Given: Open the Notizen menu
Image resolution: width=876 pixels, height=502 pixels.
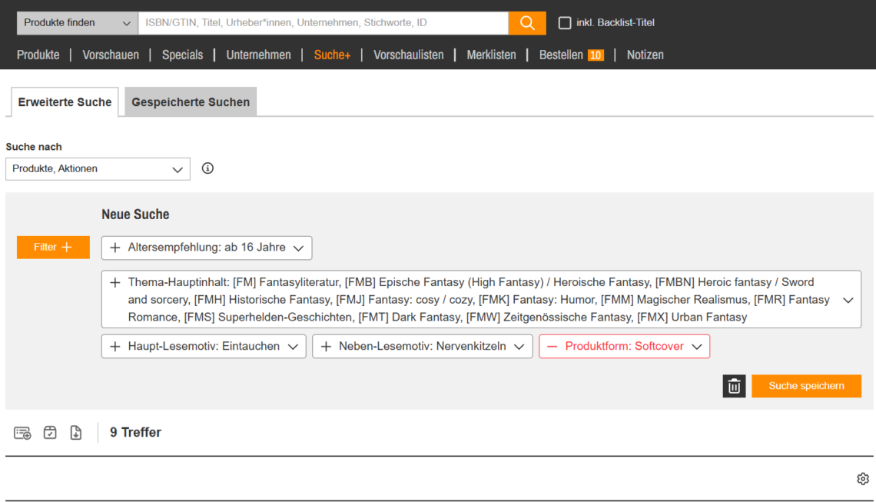Looking at the screenshot, I should point(645,55).
